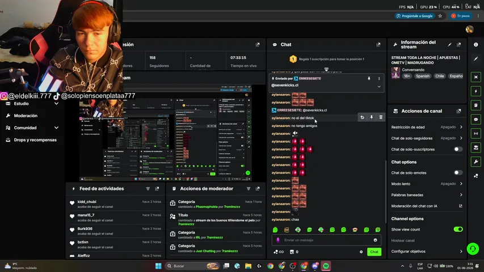Click Pregúntale a Google button
This screenshot has height=272, width=484.
coord(415,16)
